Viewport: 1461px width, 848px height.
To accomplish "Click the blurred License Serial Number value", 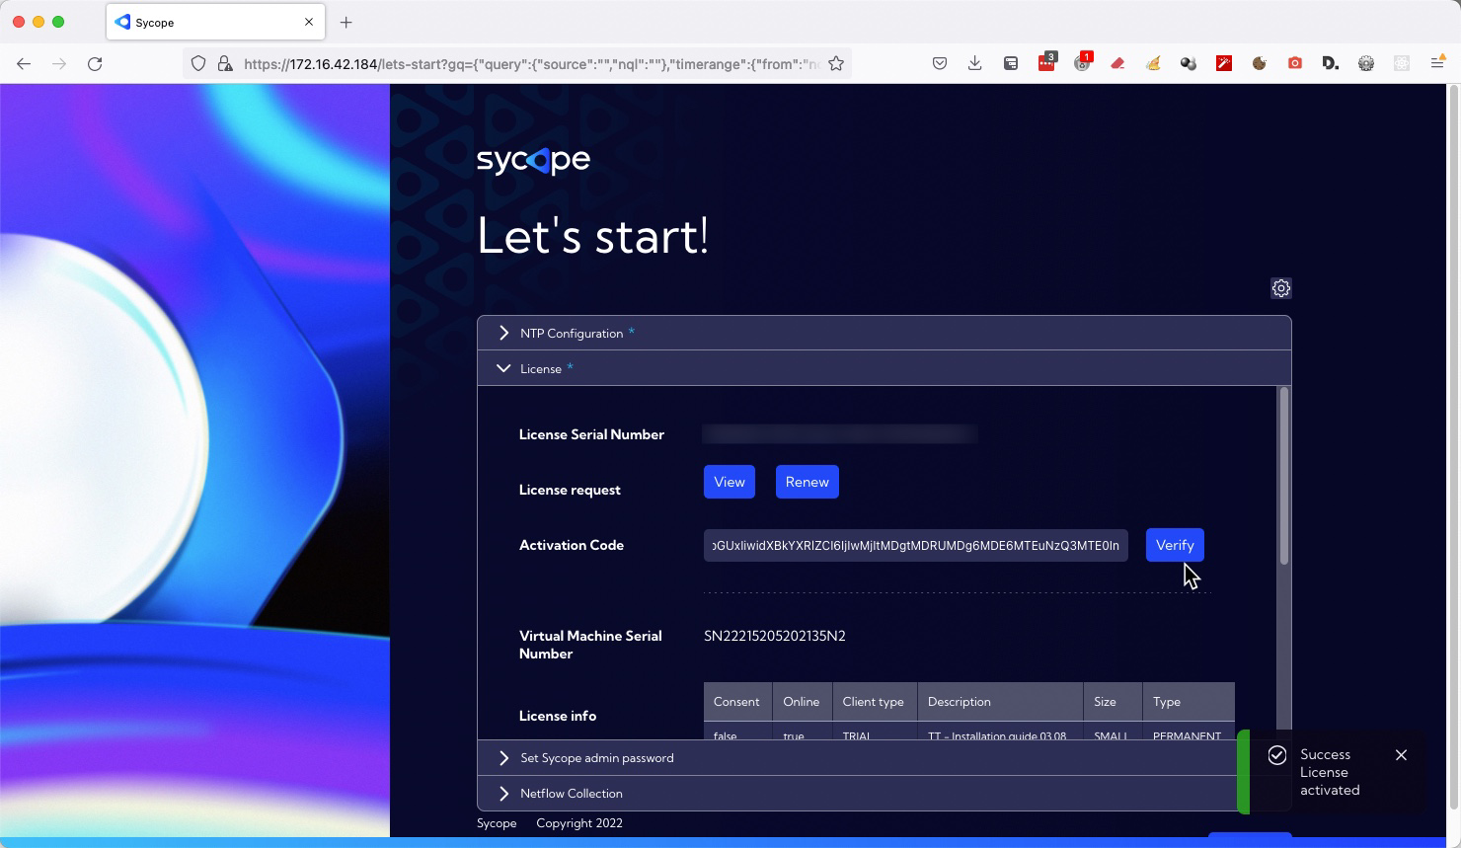I will [x=840, y=434].
